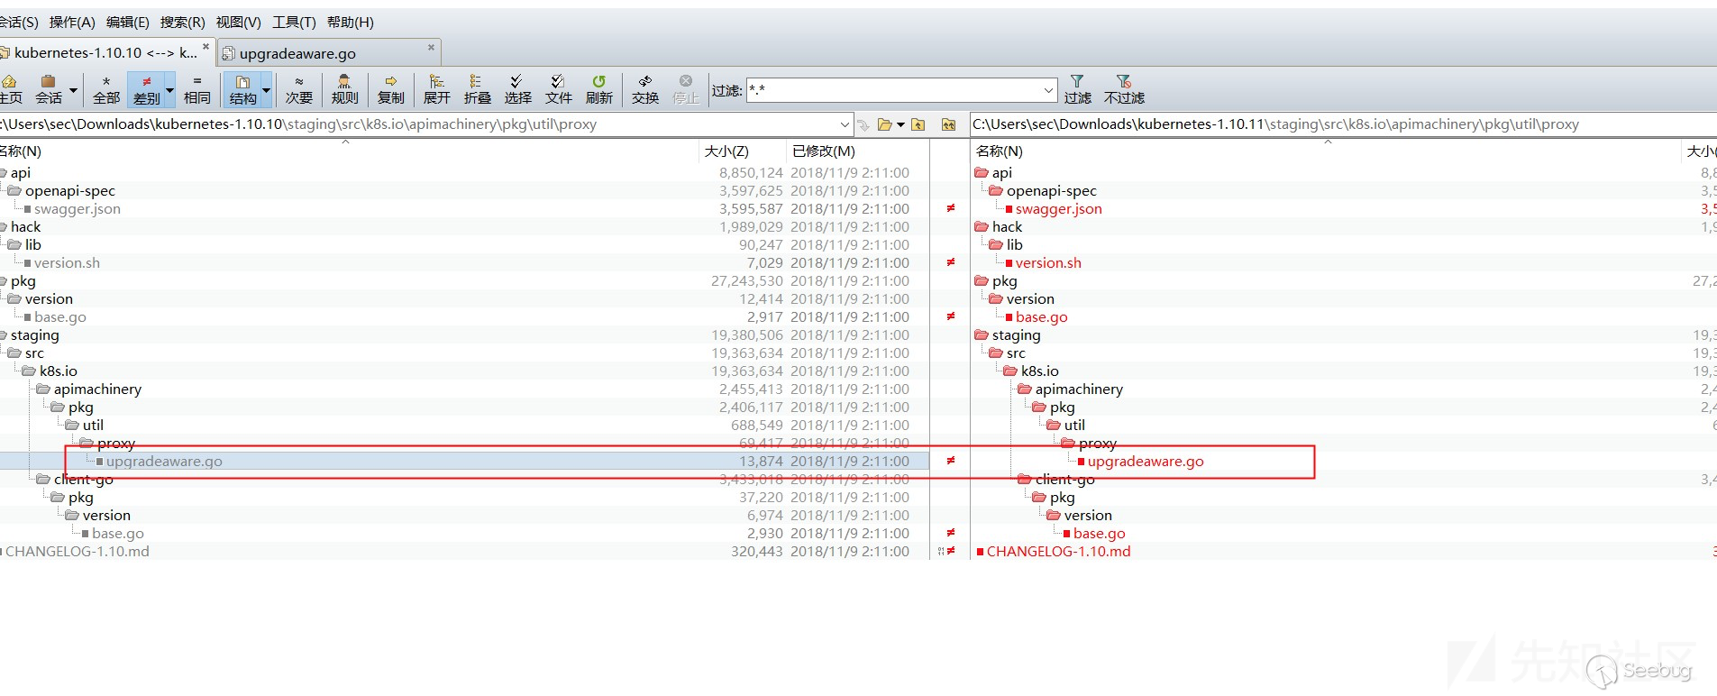Open the 帮助(H) menu
The height and width of the screenshot is (696, 1717).
351,23
